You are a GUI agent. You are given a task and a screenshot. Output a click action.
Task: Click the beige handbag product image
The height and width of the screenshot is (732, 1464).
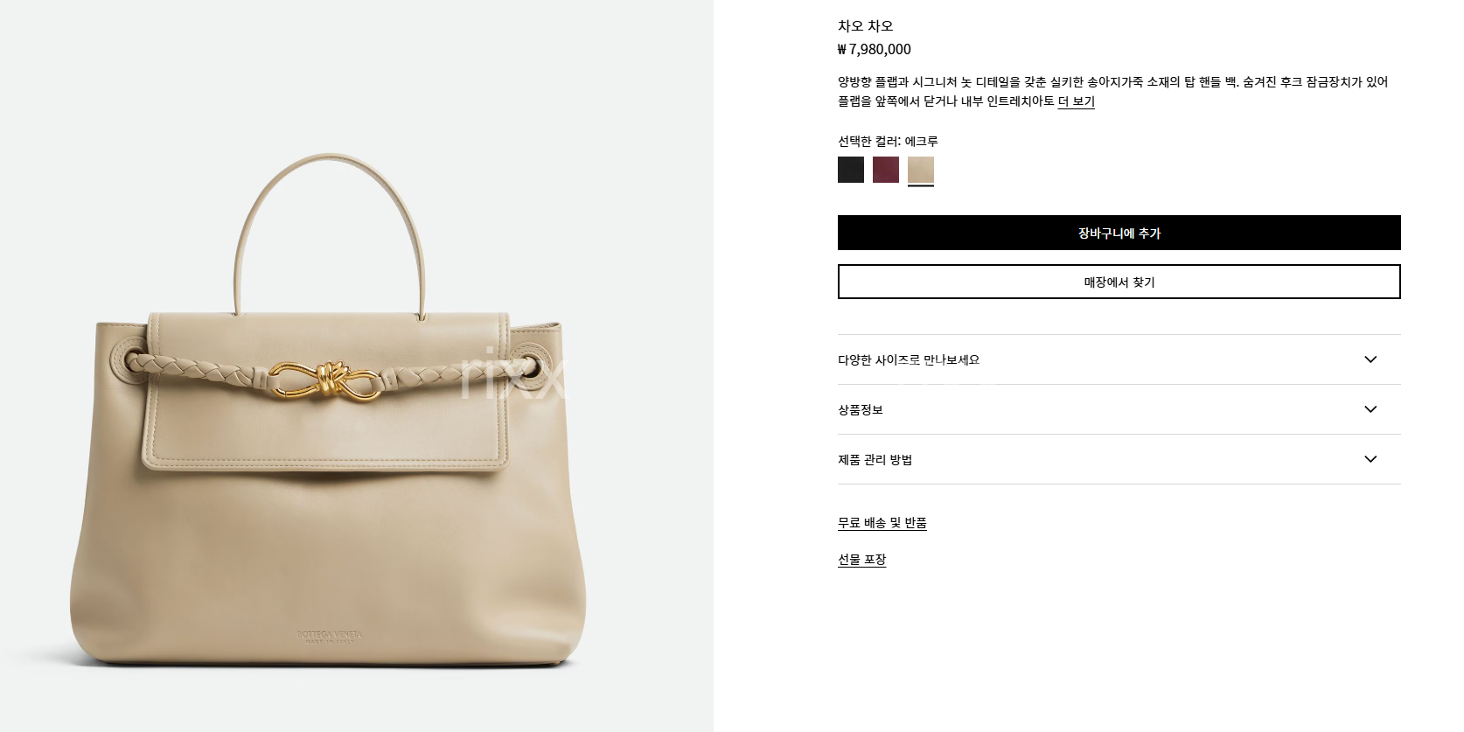click(328, 411)
